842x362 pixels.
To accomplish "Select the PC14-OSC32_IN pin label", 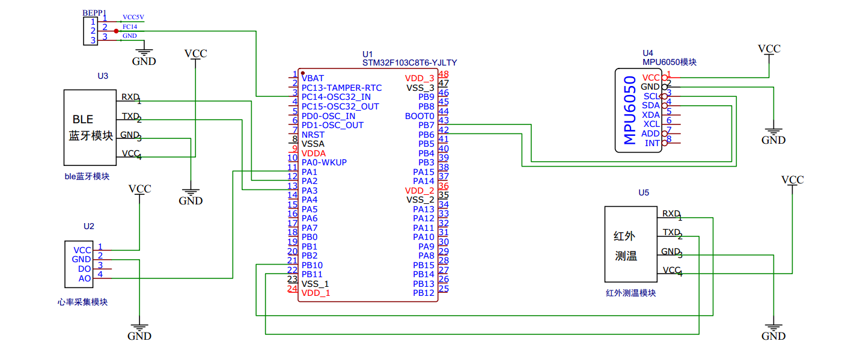I will [336, 97].
